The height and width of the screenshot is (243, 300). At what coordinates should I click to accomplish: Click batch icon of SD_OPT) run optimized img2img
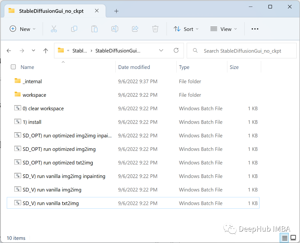point(18,149)
